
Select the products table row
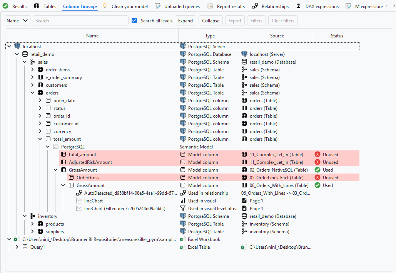click(182, 224)
